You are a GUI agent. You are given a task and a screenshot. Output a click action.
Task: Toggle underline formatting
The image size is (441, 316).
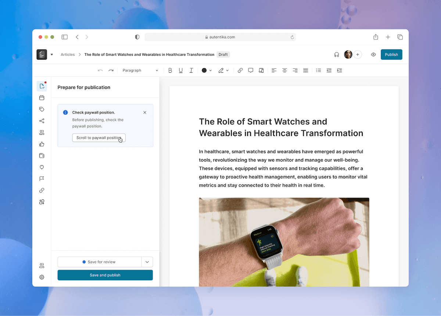[x=181, y=70]
